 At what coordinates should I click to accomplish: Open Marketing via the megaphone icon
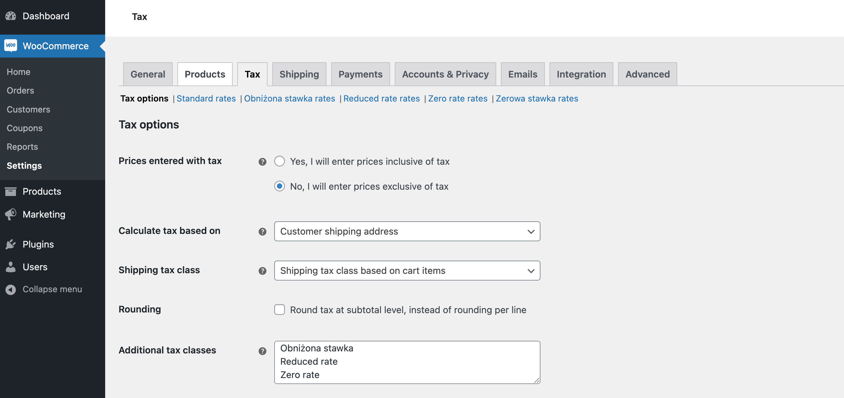[x=11, y=214]
